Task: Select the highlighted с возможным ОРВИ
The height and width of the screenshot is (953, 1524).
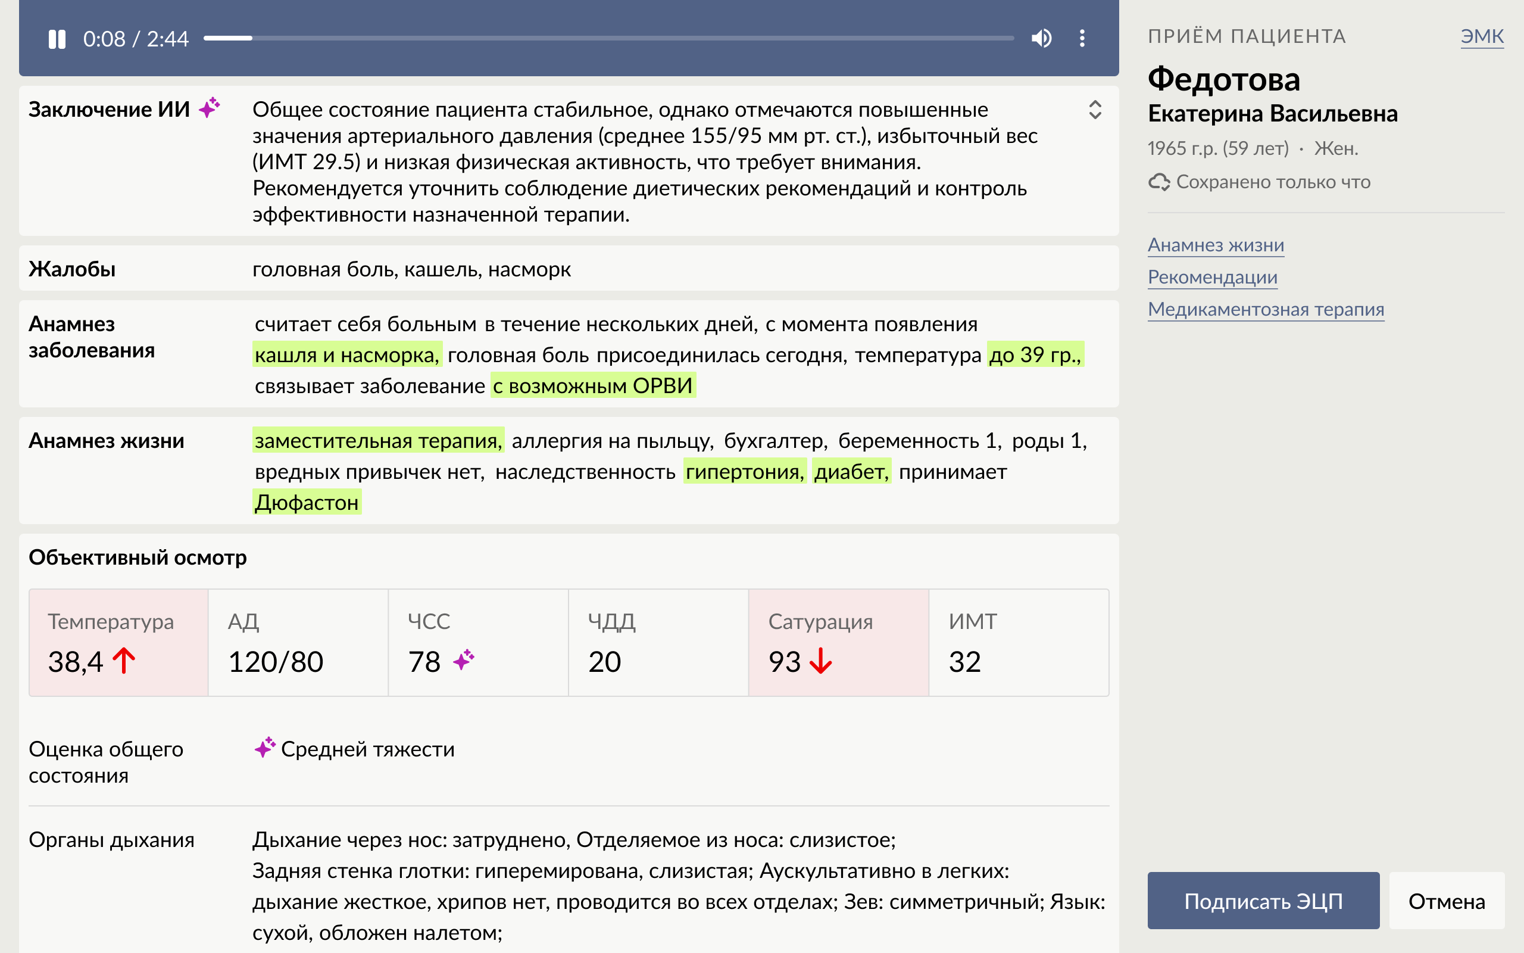Action: coord(592,386)
